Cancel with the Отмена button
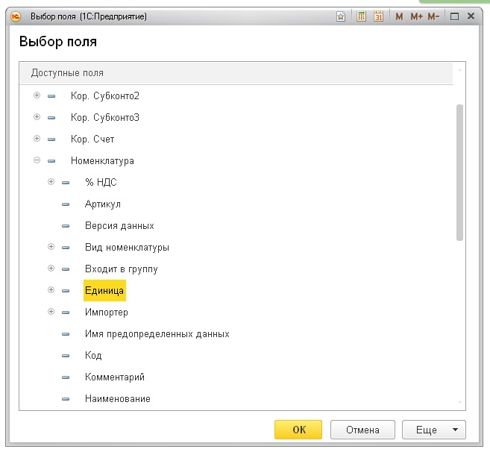Screen dimensions: 490x455 coord(362,430)
